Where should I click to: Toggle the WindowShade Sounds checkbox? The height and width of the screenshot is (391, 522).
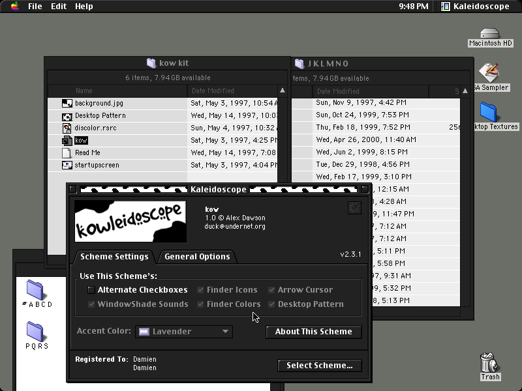point(91,304)
